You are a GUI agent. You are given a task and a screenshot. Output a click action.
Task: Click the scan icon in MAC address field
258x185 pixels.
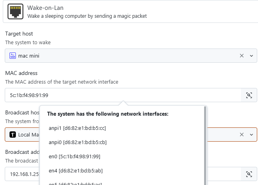point(249,95)
